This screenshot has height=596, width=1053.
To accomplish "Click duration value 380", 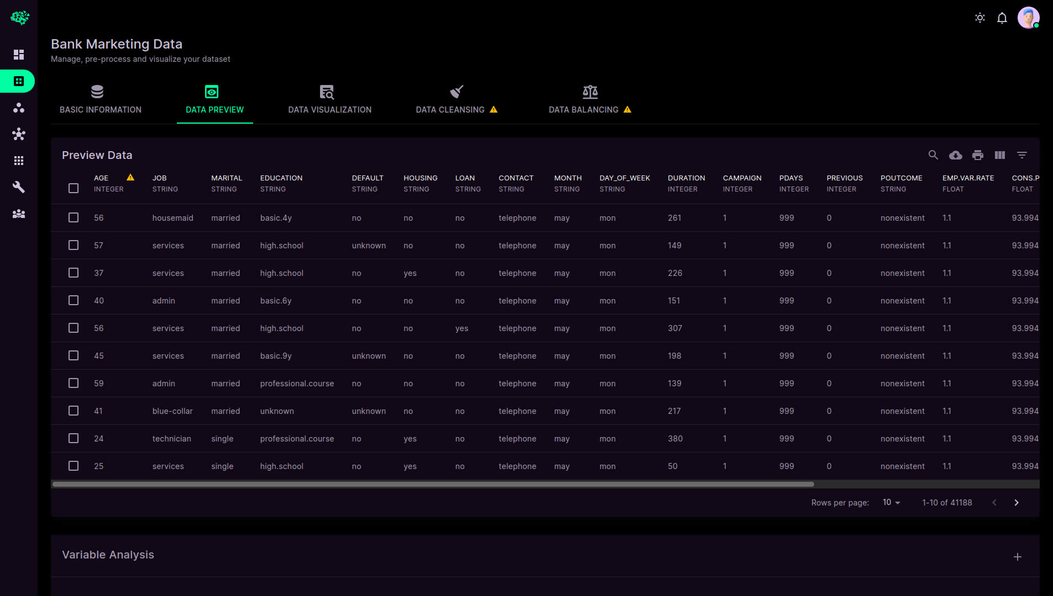I will [x=675, y=439].
